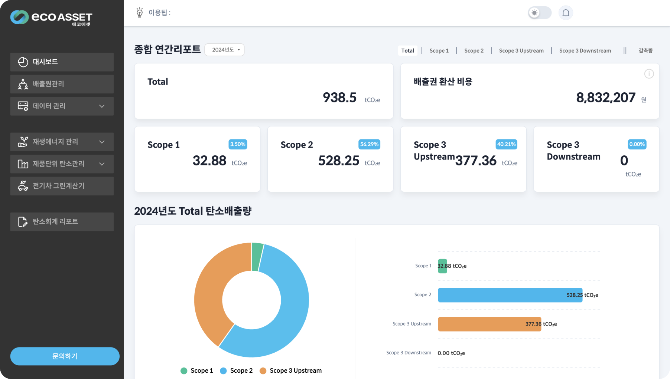The height and width of the screenshot is (379, 670).
Task: Click the 2024년도 Total 탄소배출량 heading
Action: (193, 211)
